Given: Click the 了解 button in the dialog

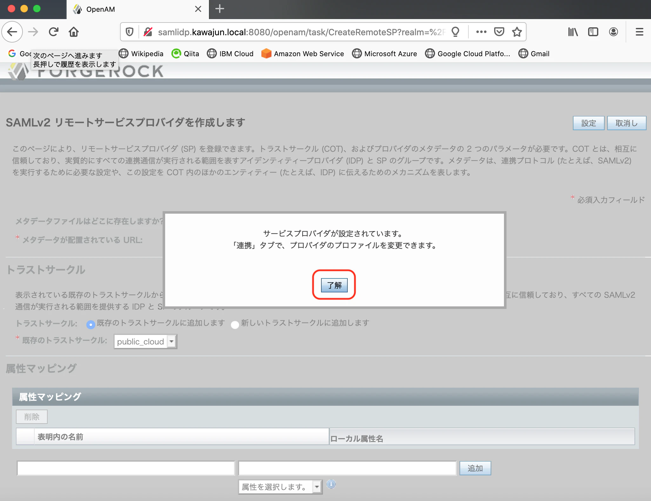Looking at the screenshot, I should tap(334, 285).
